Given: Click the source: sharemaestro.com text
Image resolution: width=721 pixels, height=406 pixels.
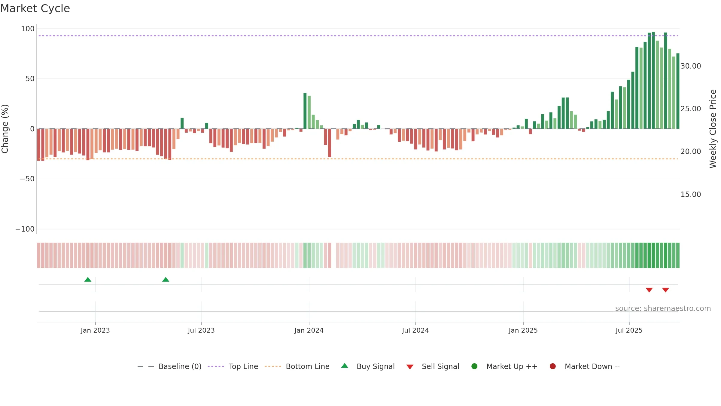Looking at the screenshot, I should click(x=663, y=309).
